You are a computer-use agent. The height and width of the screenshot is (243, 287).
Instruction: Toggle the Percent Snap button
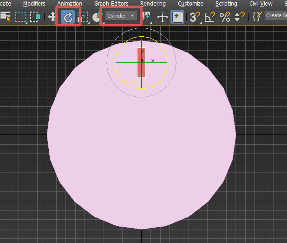(225, 17)
